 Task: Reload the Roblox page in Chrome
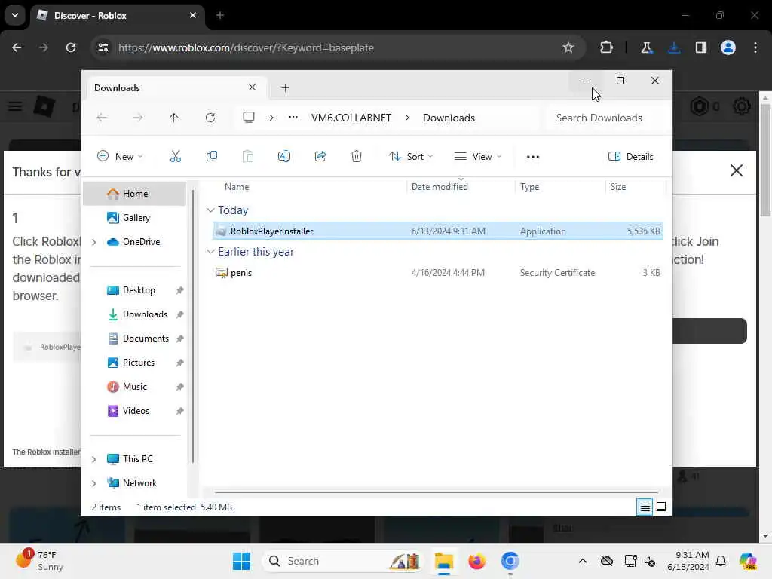coord(71,47)
